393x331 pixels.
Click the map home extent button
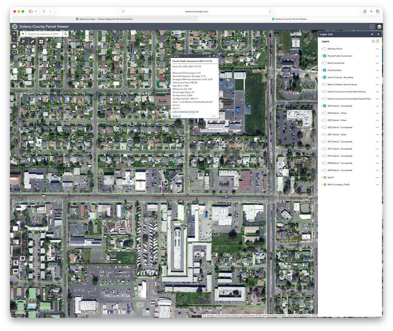[14, 45]
